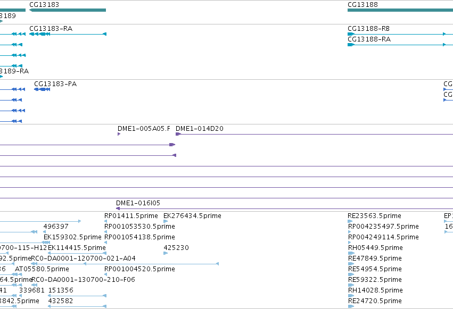The height and width of the screenshot is (309, 453).
Task: Select the RE54954.5prime EST
Action: click(x=375, y=269)
